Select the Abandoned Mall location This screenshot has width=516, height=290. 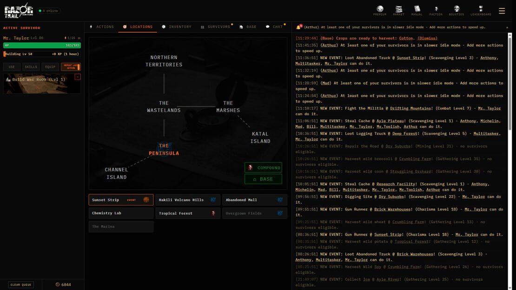coord(255,200)
